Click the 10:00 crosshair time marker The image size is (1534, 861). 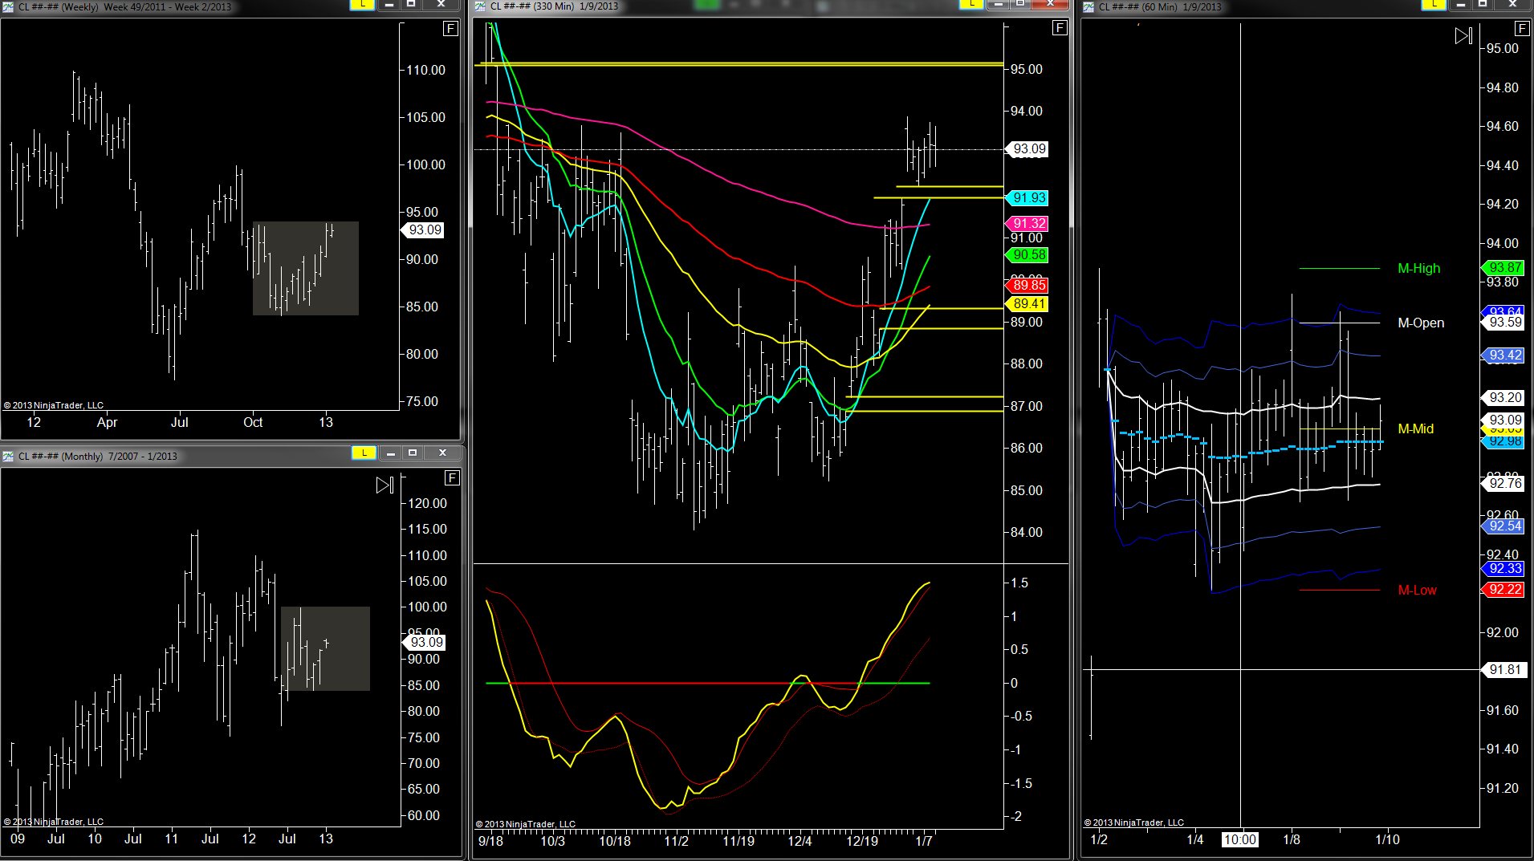(1240, 840)
